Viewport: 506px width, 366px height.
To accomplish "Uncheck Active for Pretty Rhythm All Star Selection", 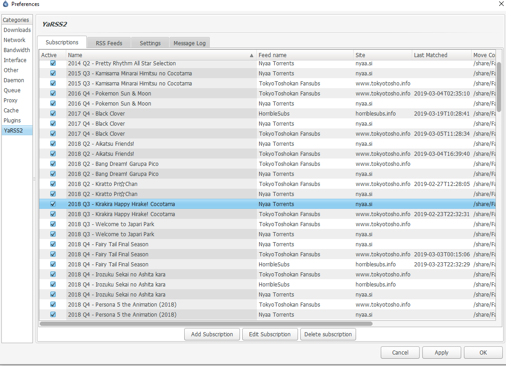I will click(x=53, y=63).
